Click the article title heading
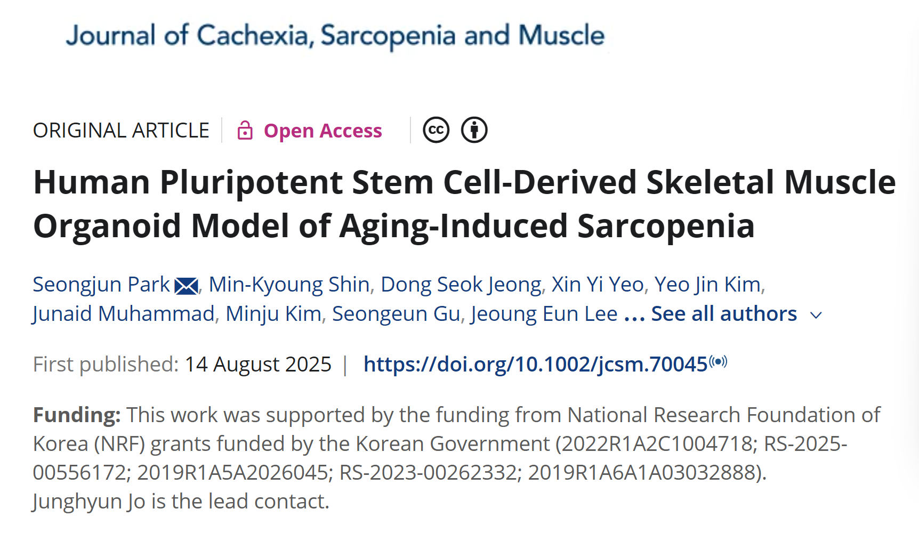Image resolution: width=919 pixels, height=533 pixels. [x=464, y=204]
